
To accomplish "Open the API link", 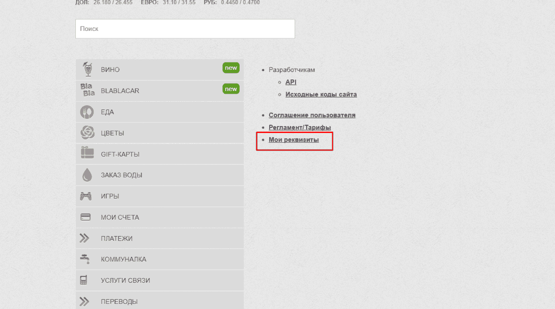I will [291, 82].
